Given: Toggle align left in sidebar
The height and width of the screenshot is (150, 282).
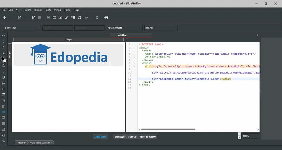Looking at the screenshot, I should pyautogui.click(x=4, y=106).
